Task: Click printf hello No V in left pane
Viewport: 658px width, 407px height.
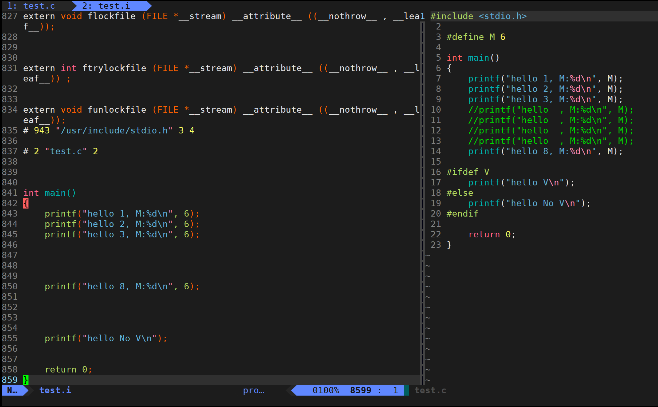Action: tap(106, 338)
